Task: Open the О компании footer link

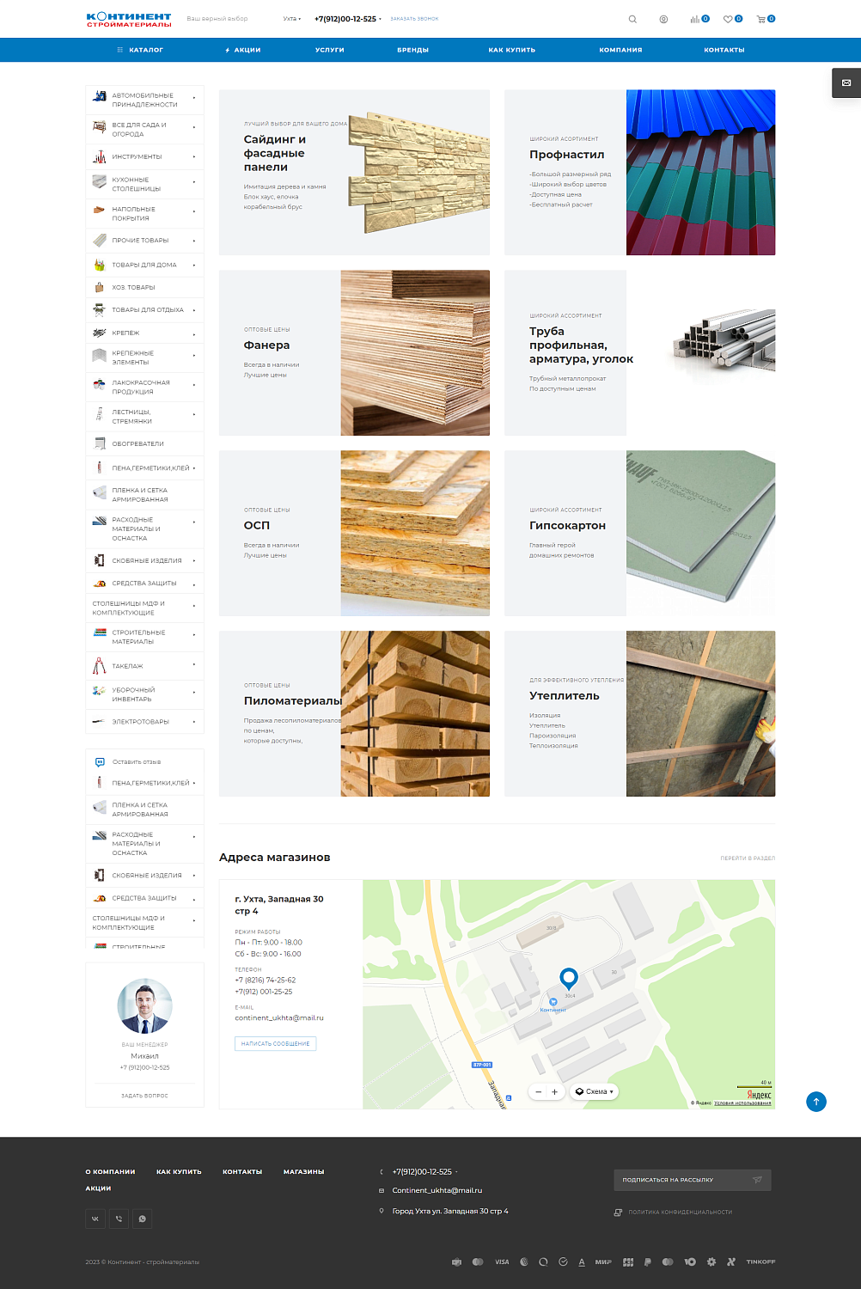Action: tap(110, 1172)
